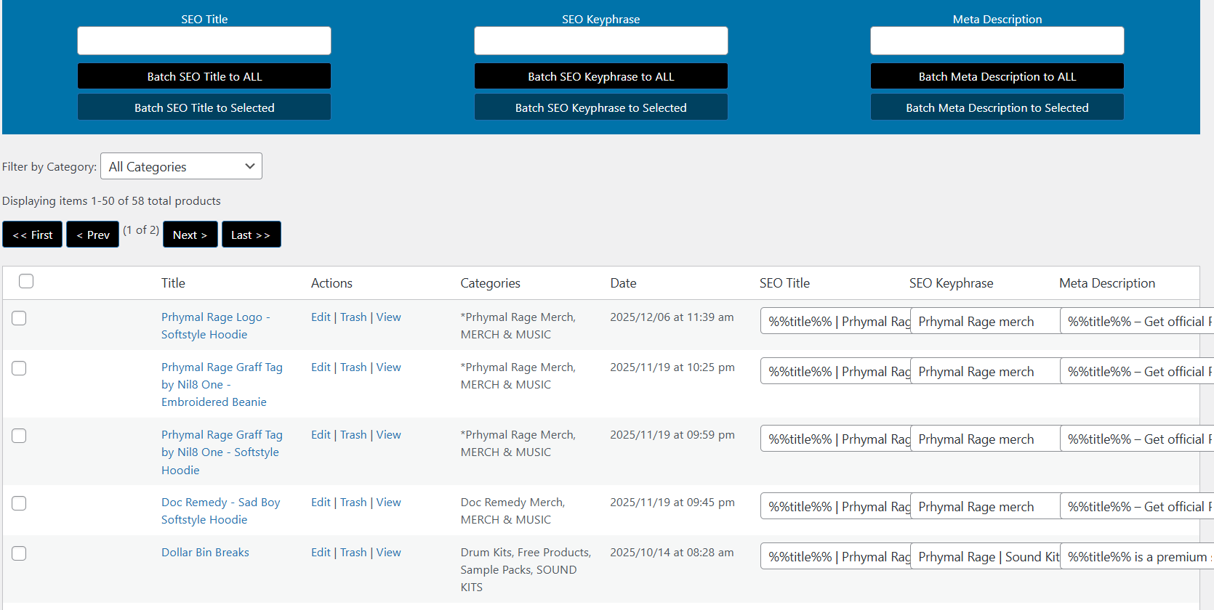Trash the Phrymal Rage Logo Softstyle Hoodie
This screenshot has height=610, width=1214.
click(x=353, y=317)
